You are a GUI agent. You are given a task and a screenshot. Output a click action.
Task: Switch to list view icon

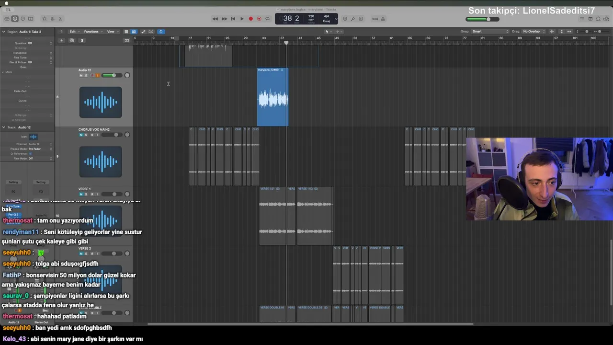click(134, 32)
